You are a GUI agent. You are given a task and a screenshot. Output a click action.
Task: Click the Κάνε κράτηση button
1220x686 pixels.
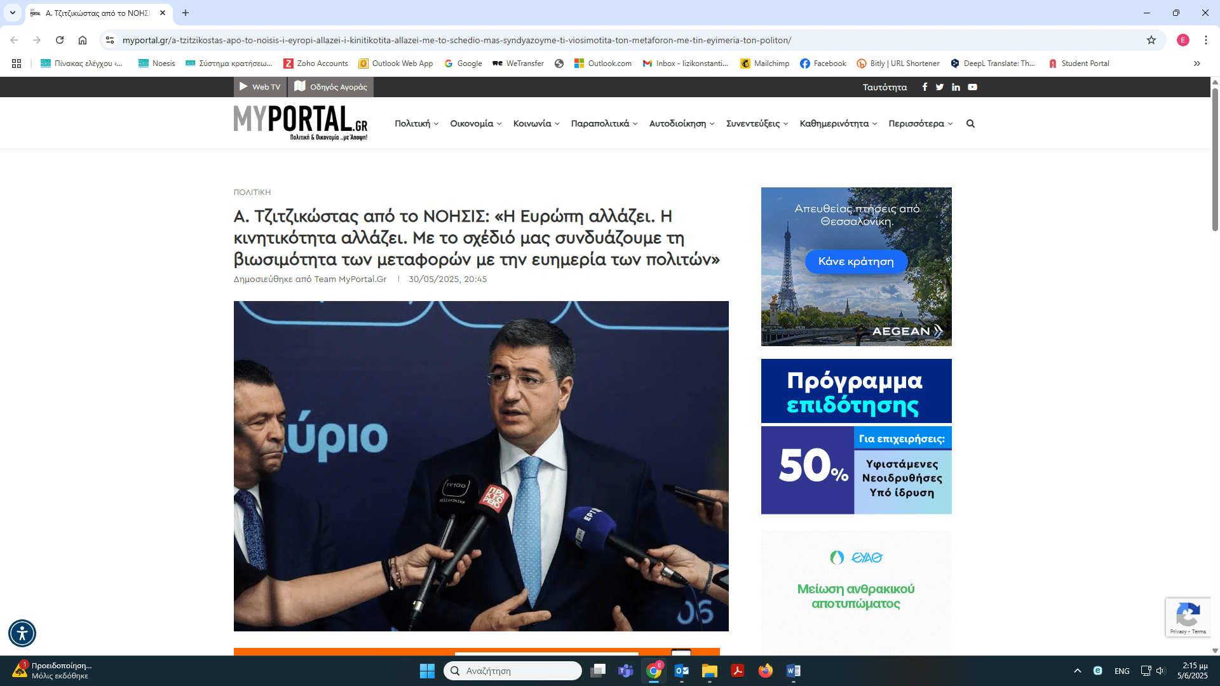855,262
